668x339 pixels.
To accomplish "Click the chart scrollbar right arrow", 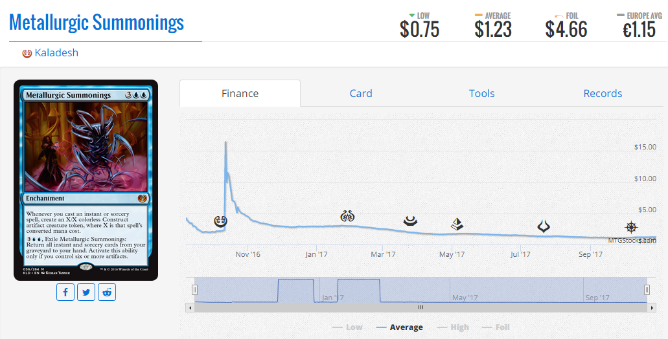I will coord(651,307).
